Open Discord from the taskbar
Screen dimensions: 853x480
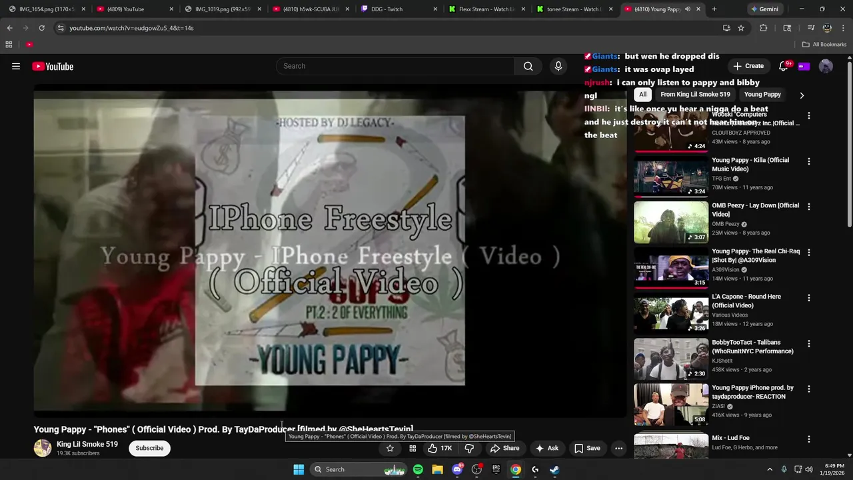point(457,469)
